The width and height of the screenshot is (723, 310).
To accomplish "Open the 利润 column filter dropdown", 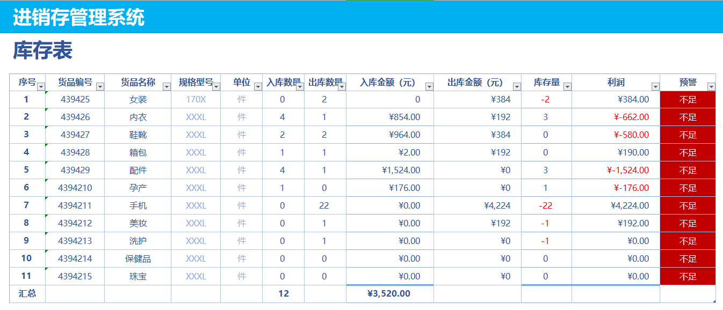I will point(655,86).
